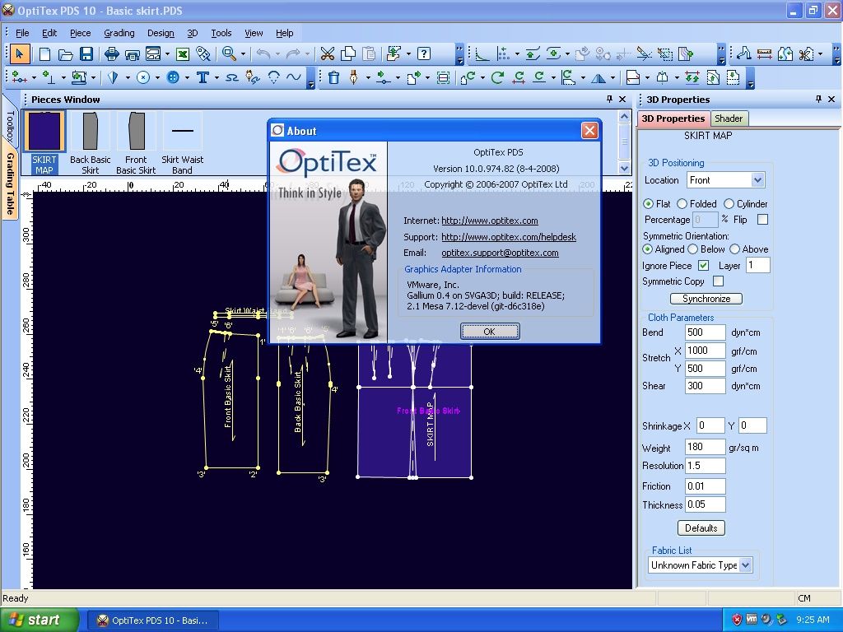Click the green Rotate icon

pyautogui.click(x=497, y=78)
